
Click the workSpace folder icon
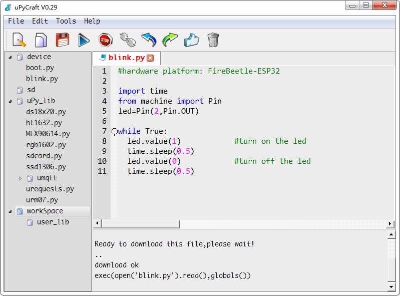[20, 211]
